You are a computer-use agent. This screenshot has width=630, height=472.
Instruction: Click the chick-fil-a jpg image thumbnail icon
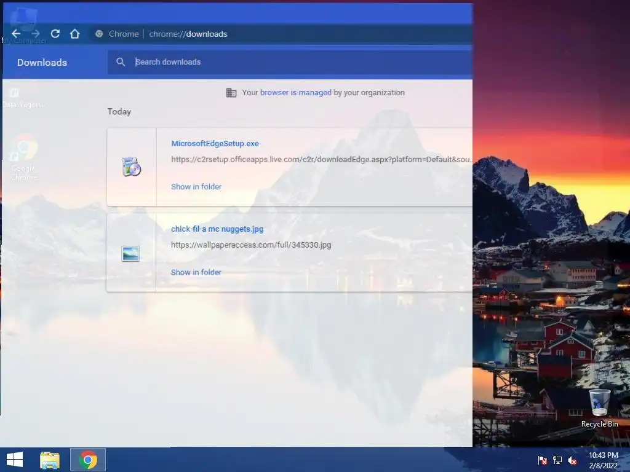pyautogui.click(x=130, y=254)
